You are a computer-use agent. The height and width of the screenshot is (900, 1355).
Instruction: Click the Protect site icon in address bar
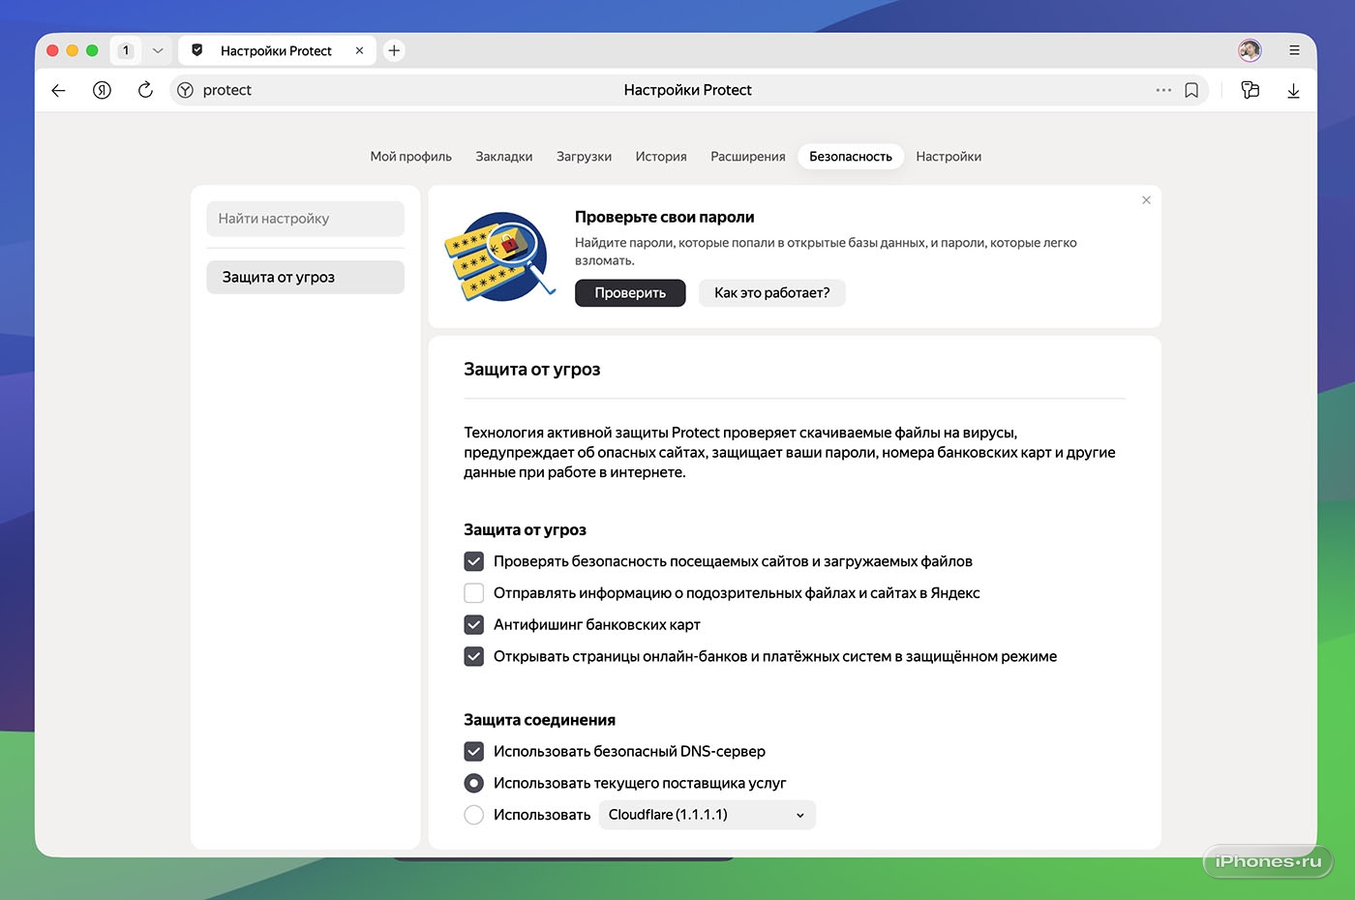click(186, 90)
